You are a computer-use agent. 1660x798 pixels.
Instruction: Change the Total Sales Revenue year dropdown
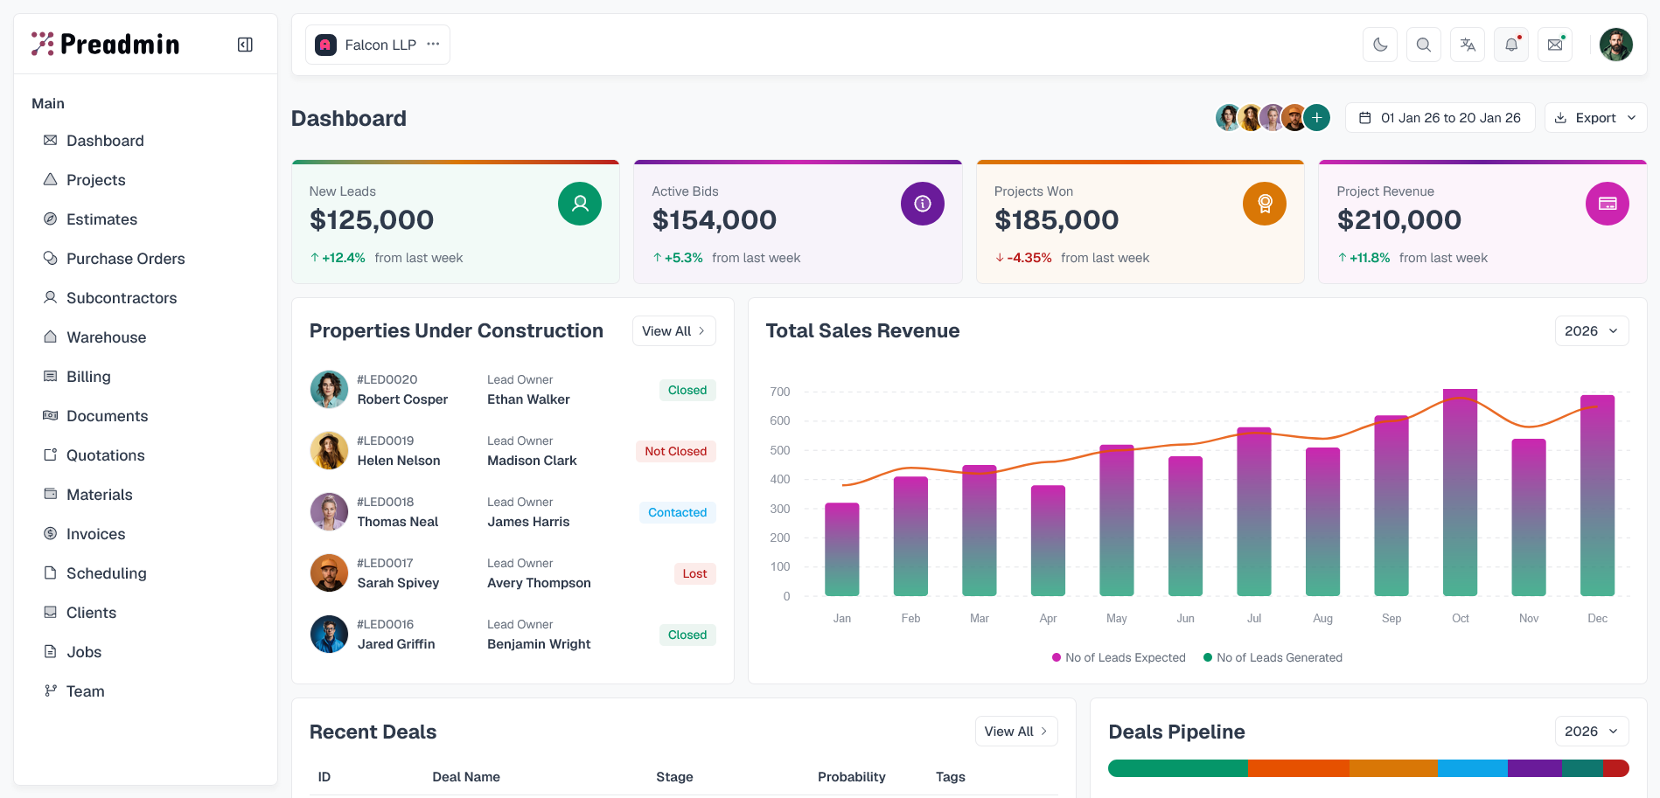click(x=1592, y=331)
